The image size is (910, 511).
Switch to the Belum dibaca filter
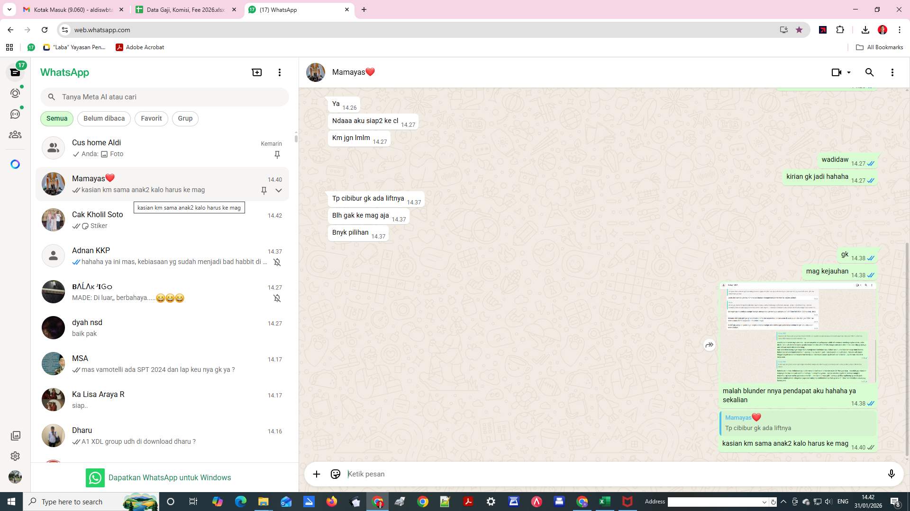click(104, 118)
